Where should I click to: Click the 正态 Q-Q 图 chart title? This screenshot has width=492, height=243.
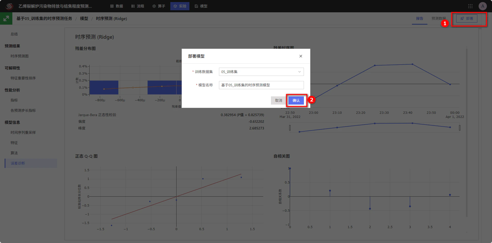click(86, 156)
